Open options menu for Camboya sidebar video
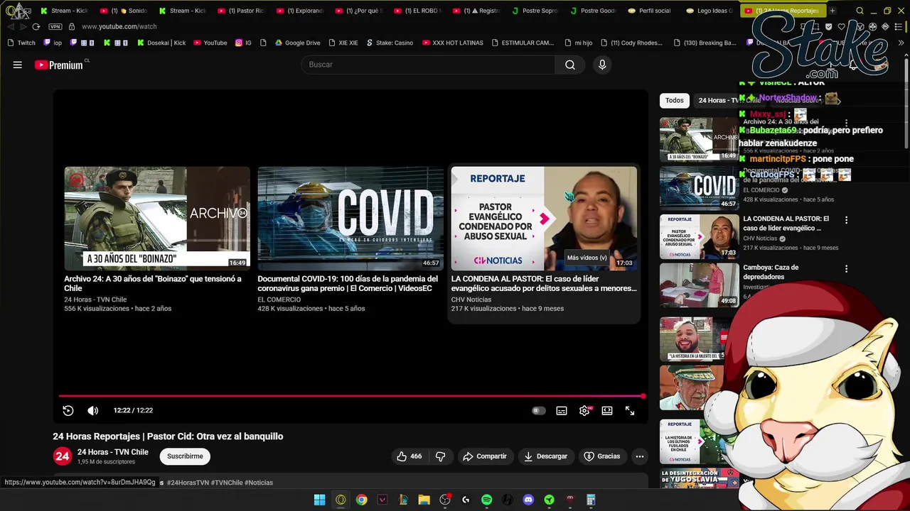910x511 pixels. coord(846,269)
